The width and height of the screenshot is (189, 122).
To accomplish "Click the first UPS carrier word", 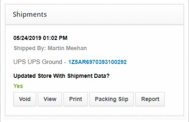I will pyautogui.click(x=20, y=62).
